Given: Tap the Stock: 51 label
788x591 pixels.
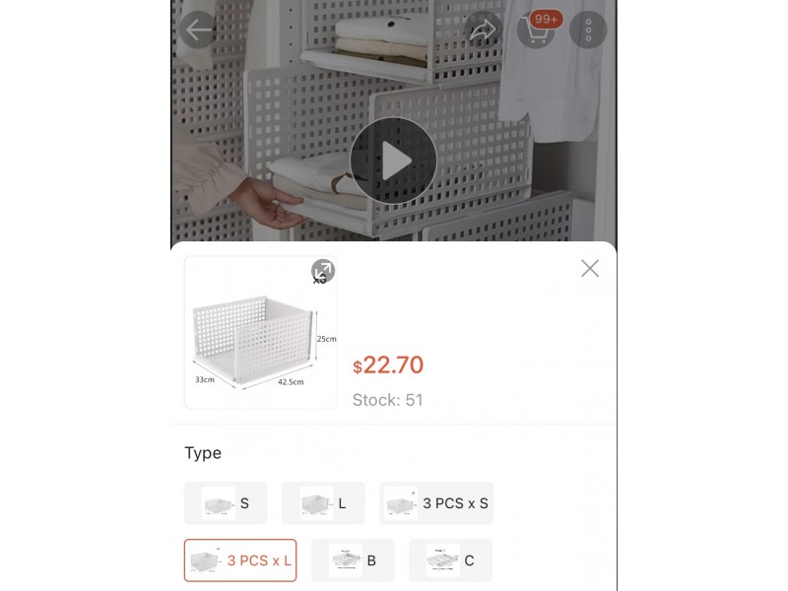Looking at the screenshot, I should [387, 400].
